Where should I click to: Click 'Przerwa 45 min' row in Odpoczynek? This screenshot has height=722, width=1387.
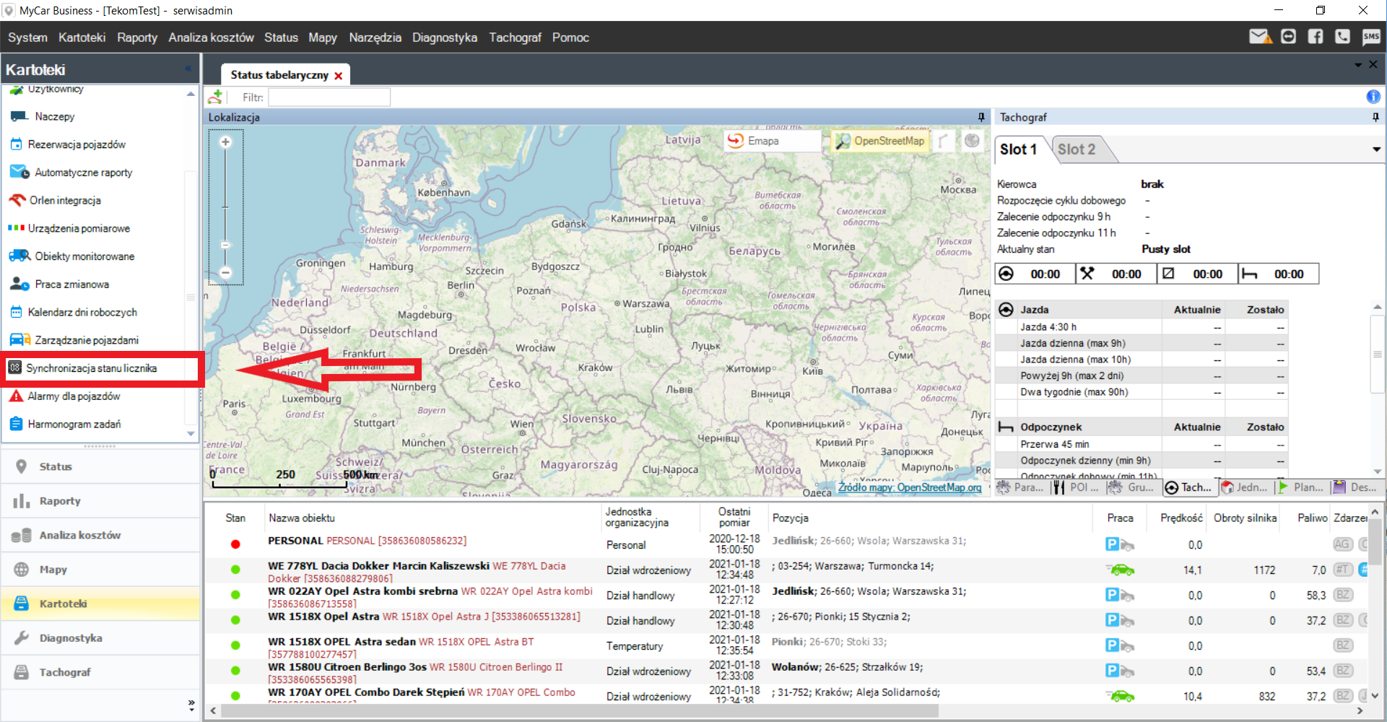[x=1141, y=444]
